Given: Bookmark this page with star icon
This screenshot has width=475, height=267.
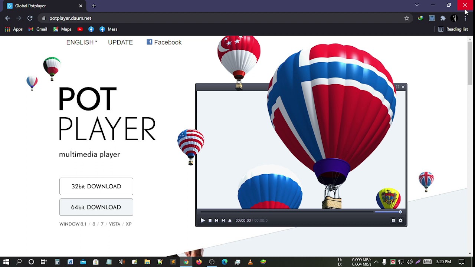Looking at the screenshot, I should pos(407,18).
